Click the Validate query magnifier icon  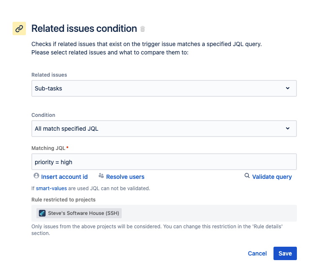247,176
